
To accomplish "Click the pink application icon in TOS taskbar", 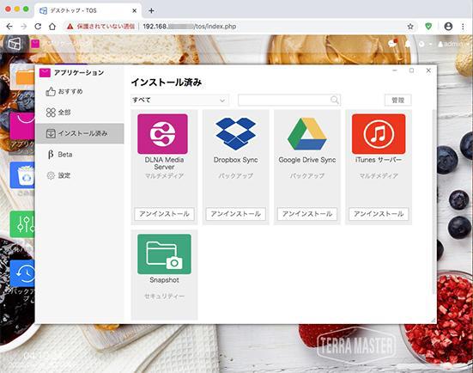I will (x=35, y=44).
